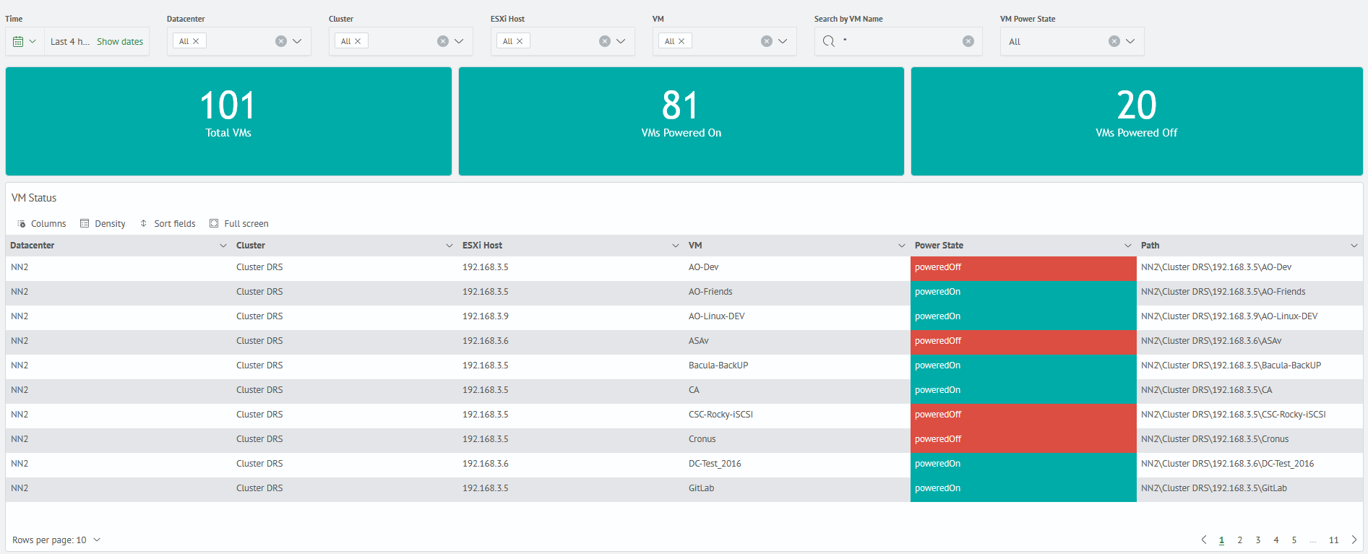Clear the Search by VM Name field

pos(968,41)
